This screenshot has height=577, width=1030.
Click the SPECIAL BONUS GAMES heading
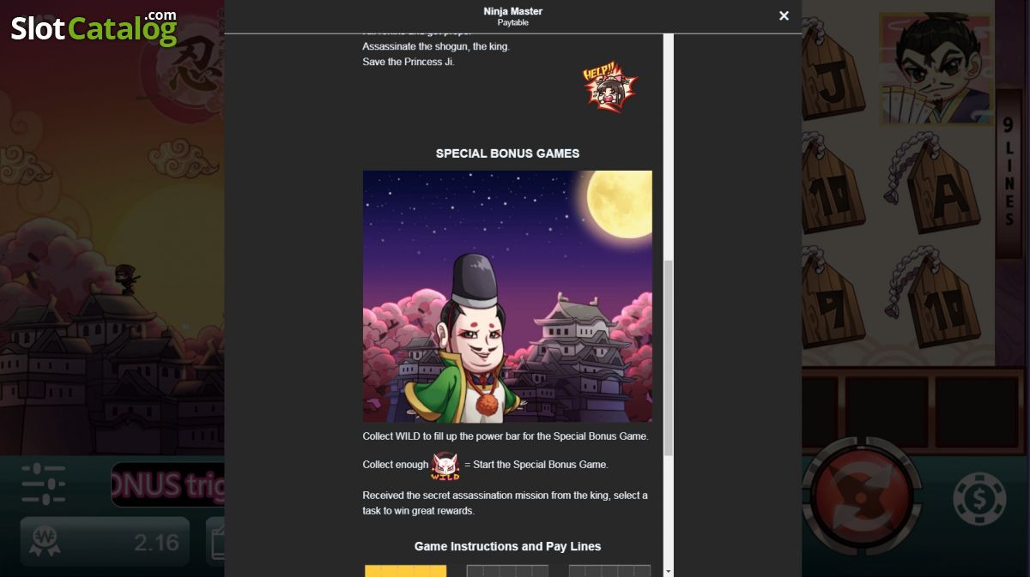507,153
